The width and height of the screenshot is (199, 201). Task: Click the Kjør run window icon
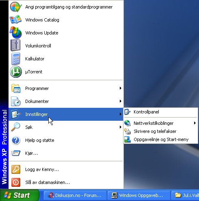point(16,153)
